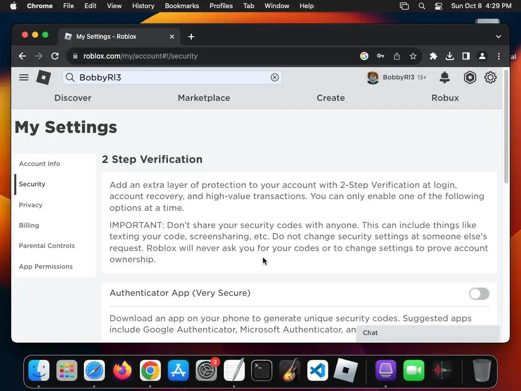The width and height of the screenshot is (521, 391).
Task: Enable the Authenticator App toggle
Action: [x=479, y=294]
